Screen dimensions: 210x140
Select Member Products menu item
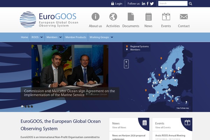[x=76, y=37]
